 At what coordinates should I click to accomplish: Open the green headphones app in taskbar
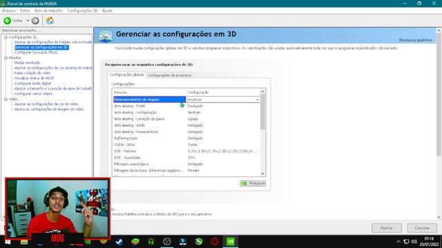(151, 242)
